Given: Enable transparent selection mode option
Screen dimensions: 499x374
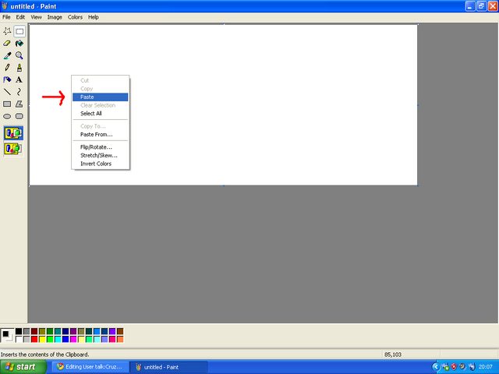Looking at the screenshot, I should coord(13,149).
